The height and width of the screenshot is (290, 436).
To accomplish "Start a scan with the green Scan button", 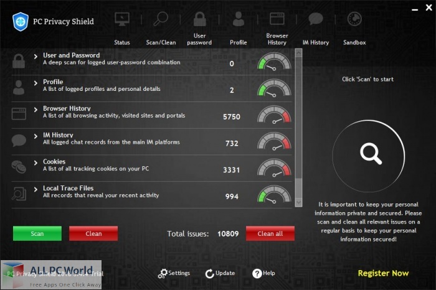I will 37,233.
